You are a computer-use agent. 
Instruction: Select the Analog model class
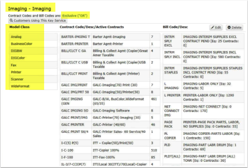[16, 37]
